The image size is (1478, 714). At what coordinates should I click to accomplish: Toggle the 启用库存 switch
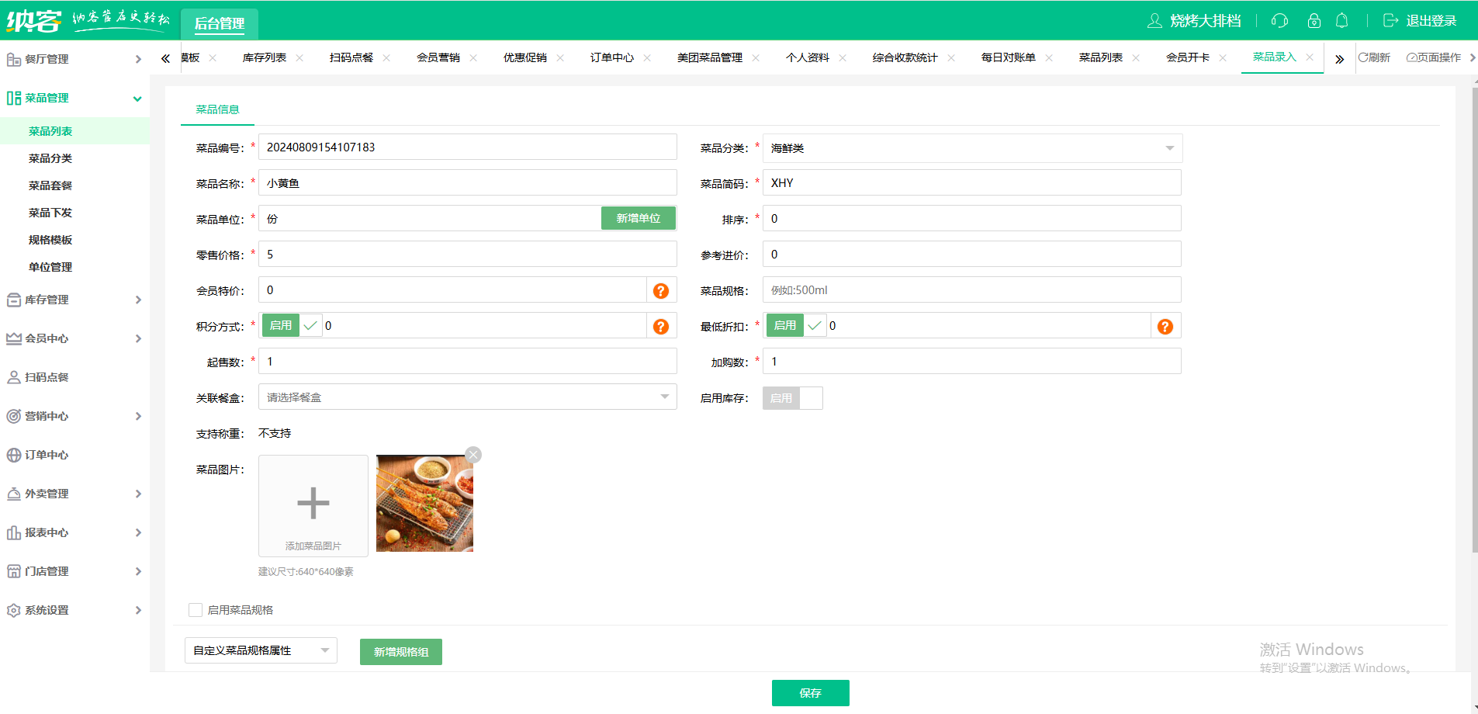[x=792, y=398]
